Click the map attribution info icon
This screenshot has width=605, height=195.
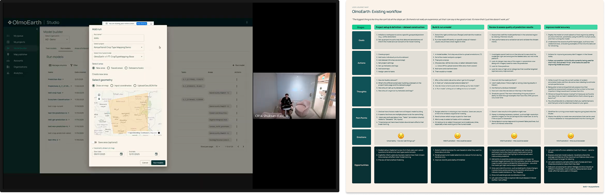pyautogui.click(x=159, y=133)
